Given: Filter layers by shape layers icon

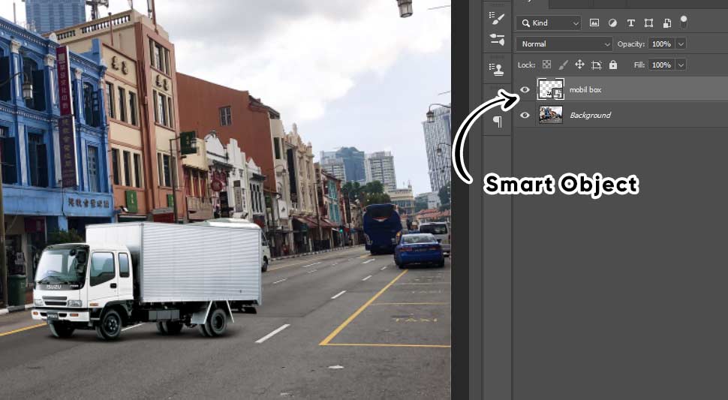Looking at the screenshot, I should pyautogui.click(x=648, y=23).
